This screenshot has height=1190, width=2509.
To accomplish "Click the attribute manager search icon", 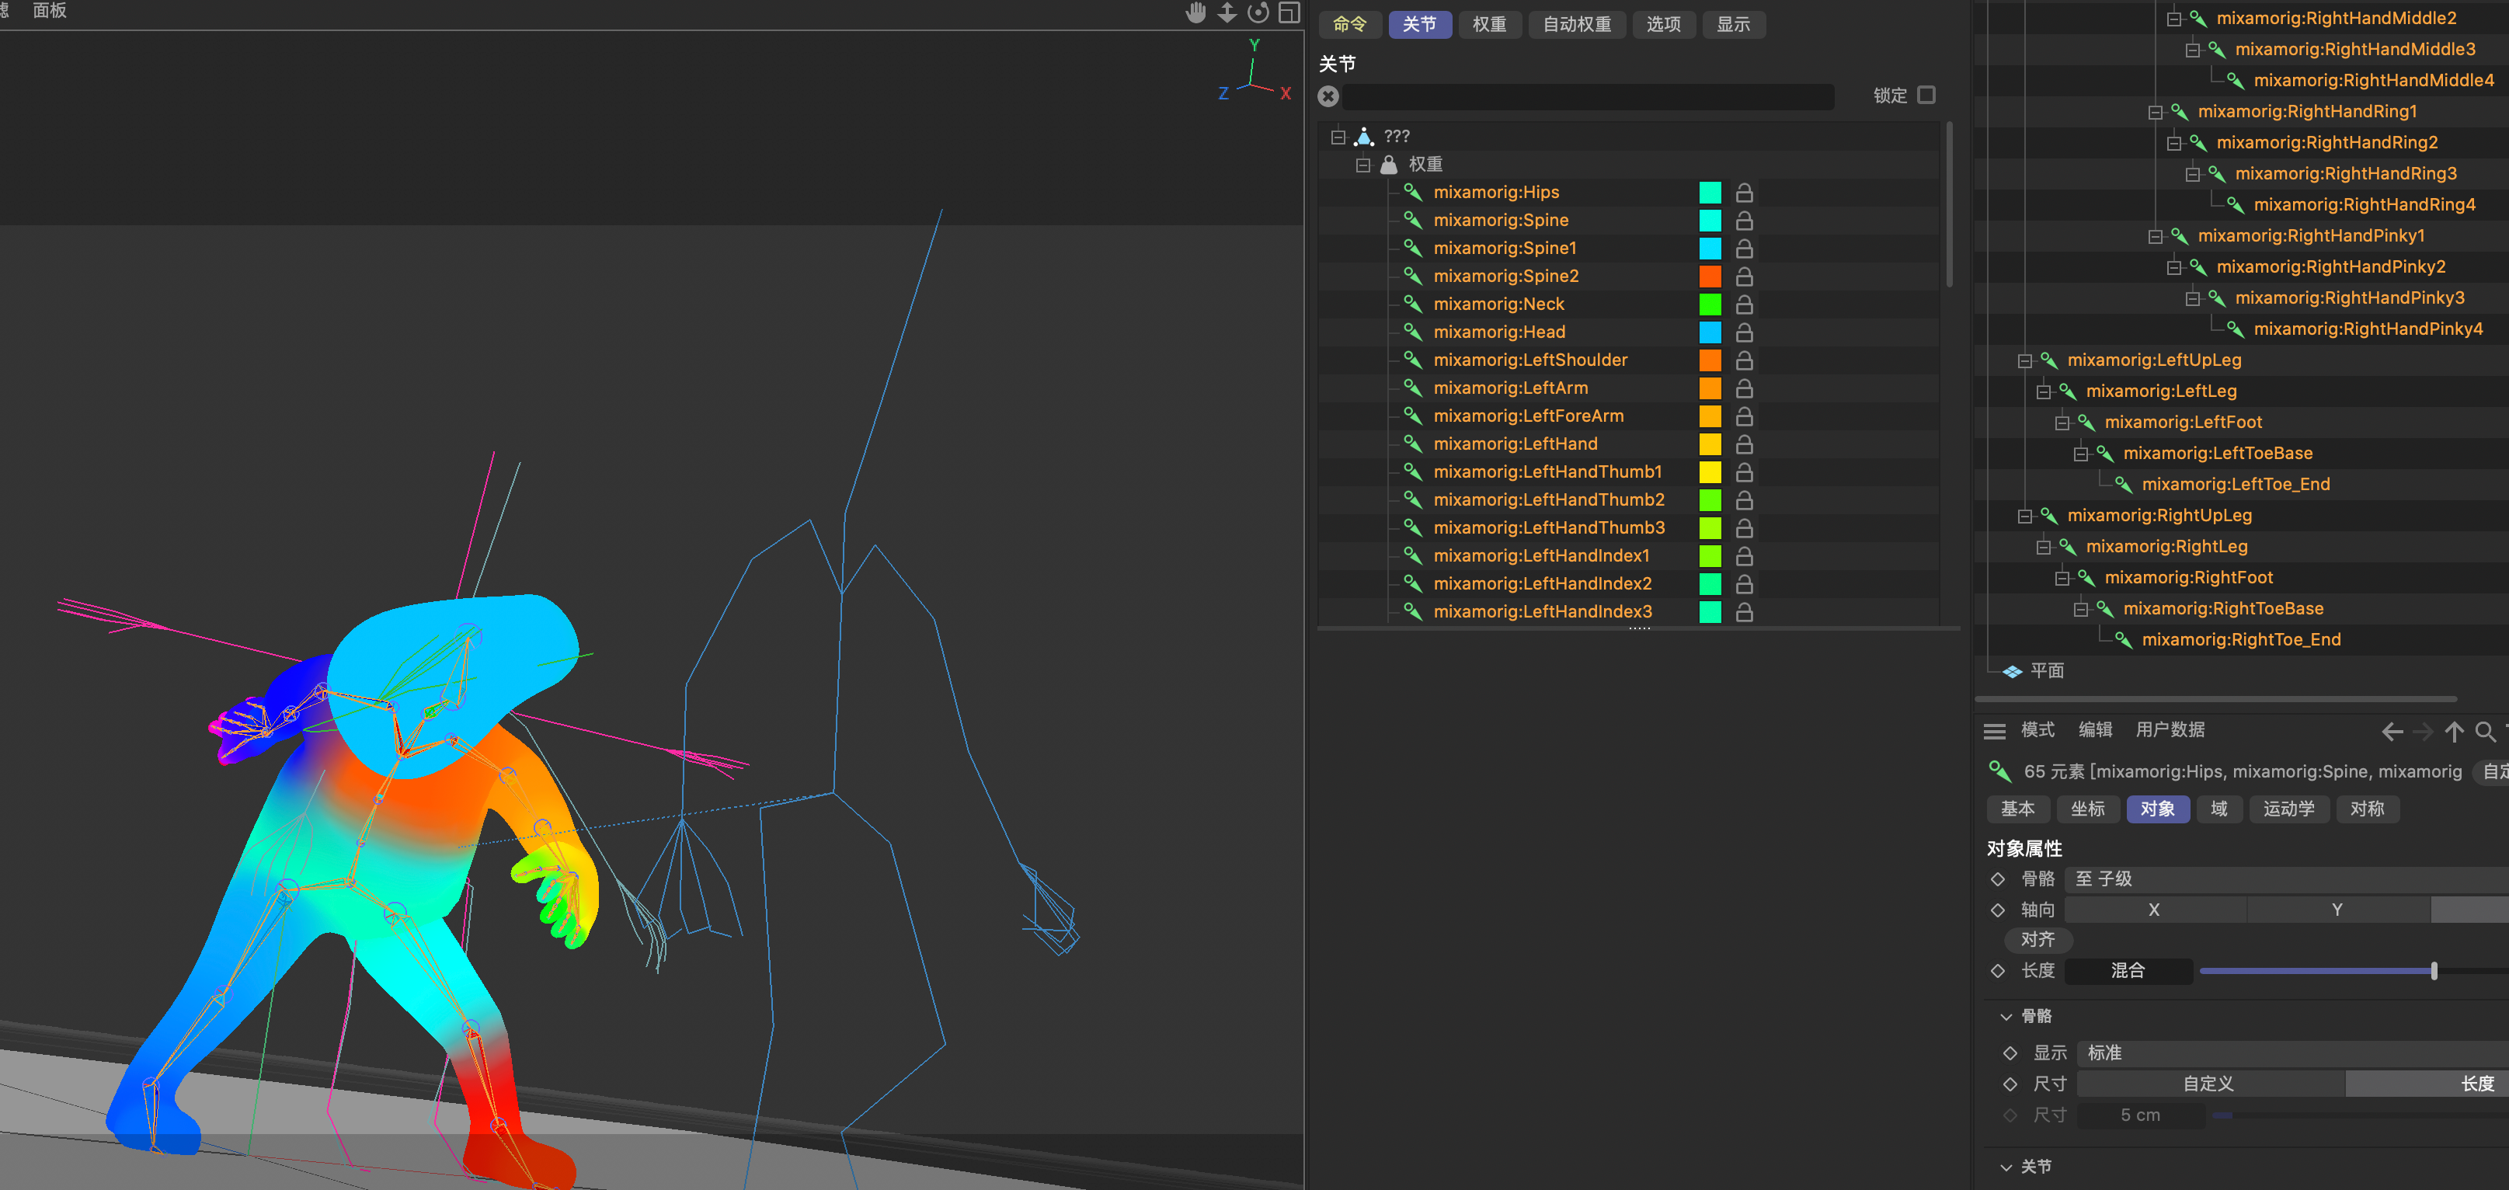I will tap(2485, 732).
